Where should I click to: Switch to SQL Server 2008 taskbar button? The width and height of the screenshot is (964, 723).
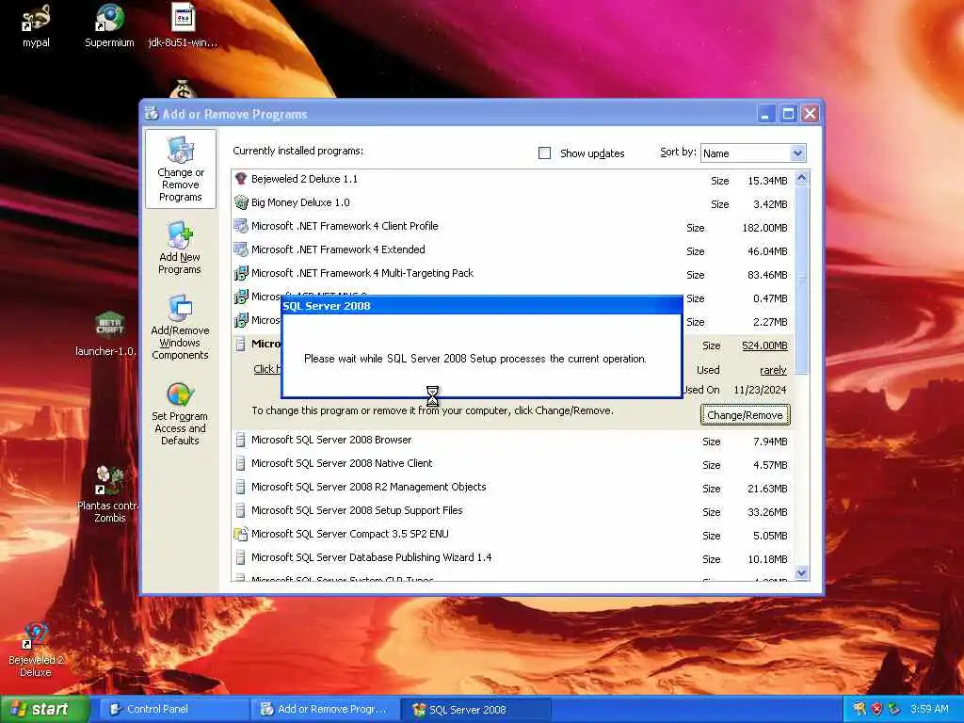pos(476,710)
